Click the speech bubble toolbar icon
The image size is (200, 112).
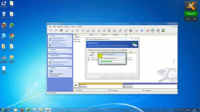tap(136, 30)
